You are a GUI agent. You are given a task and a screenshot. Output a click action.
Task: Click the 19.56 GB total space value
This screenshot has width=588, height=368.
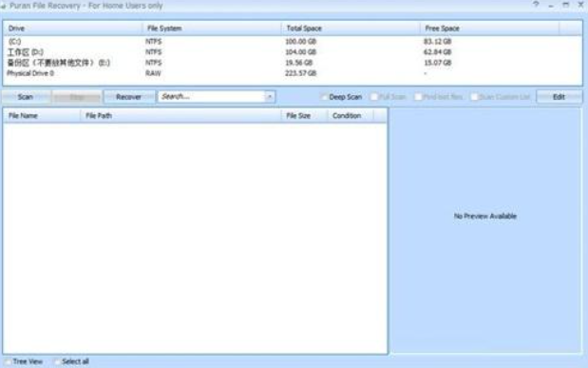click(299, 63)
